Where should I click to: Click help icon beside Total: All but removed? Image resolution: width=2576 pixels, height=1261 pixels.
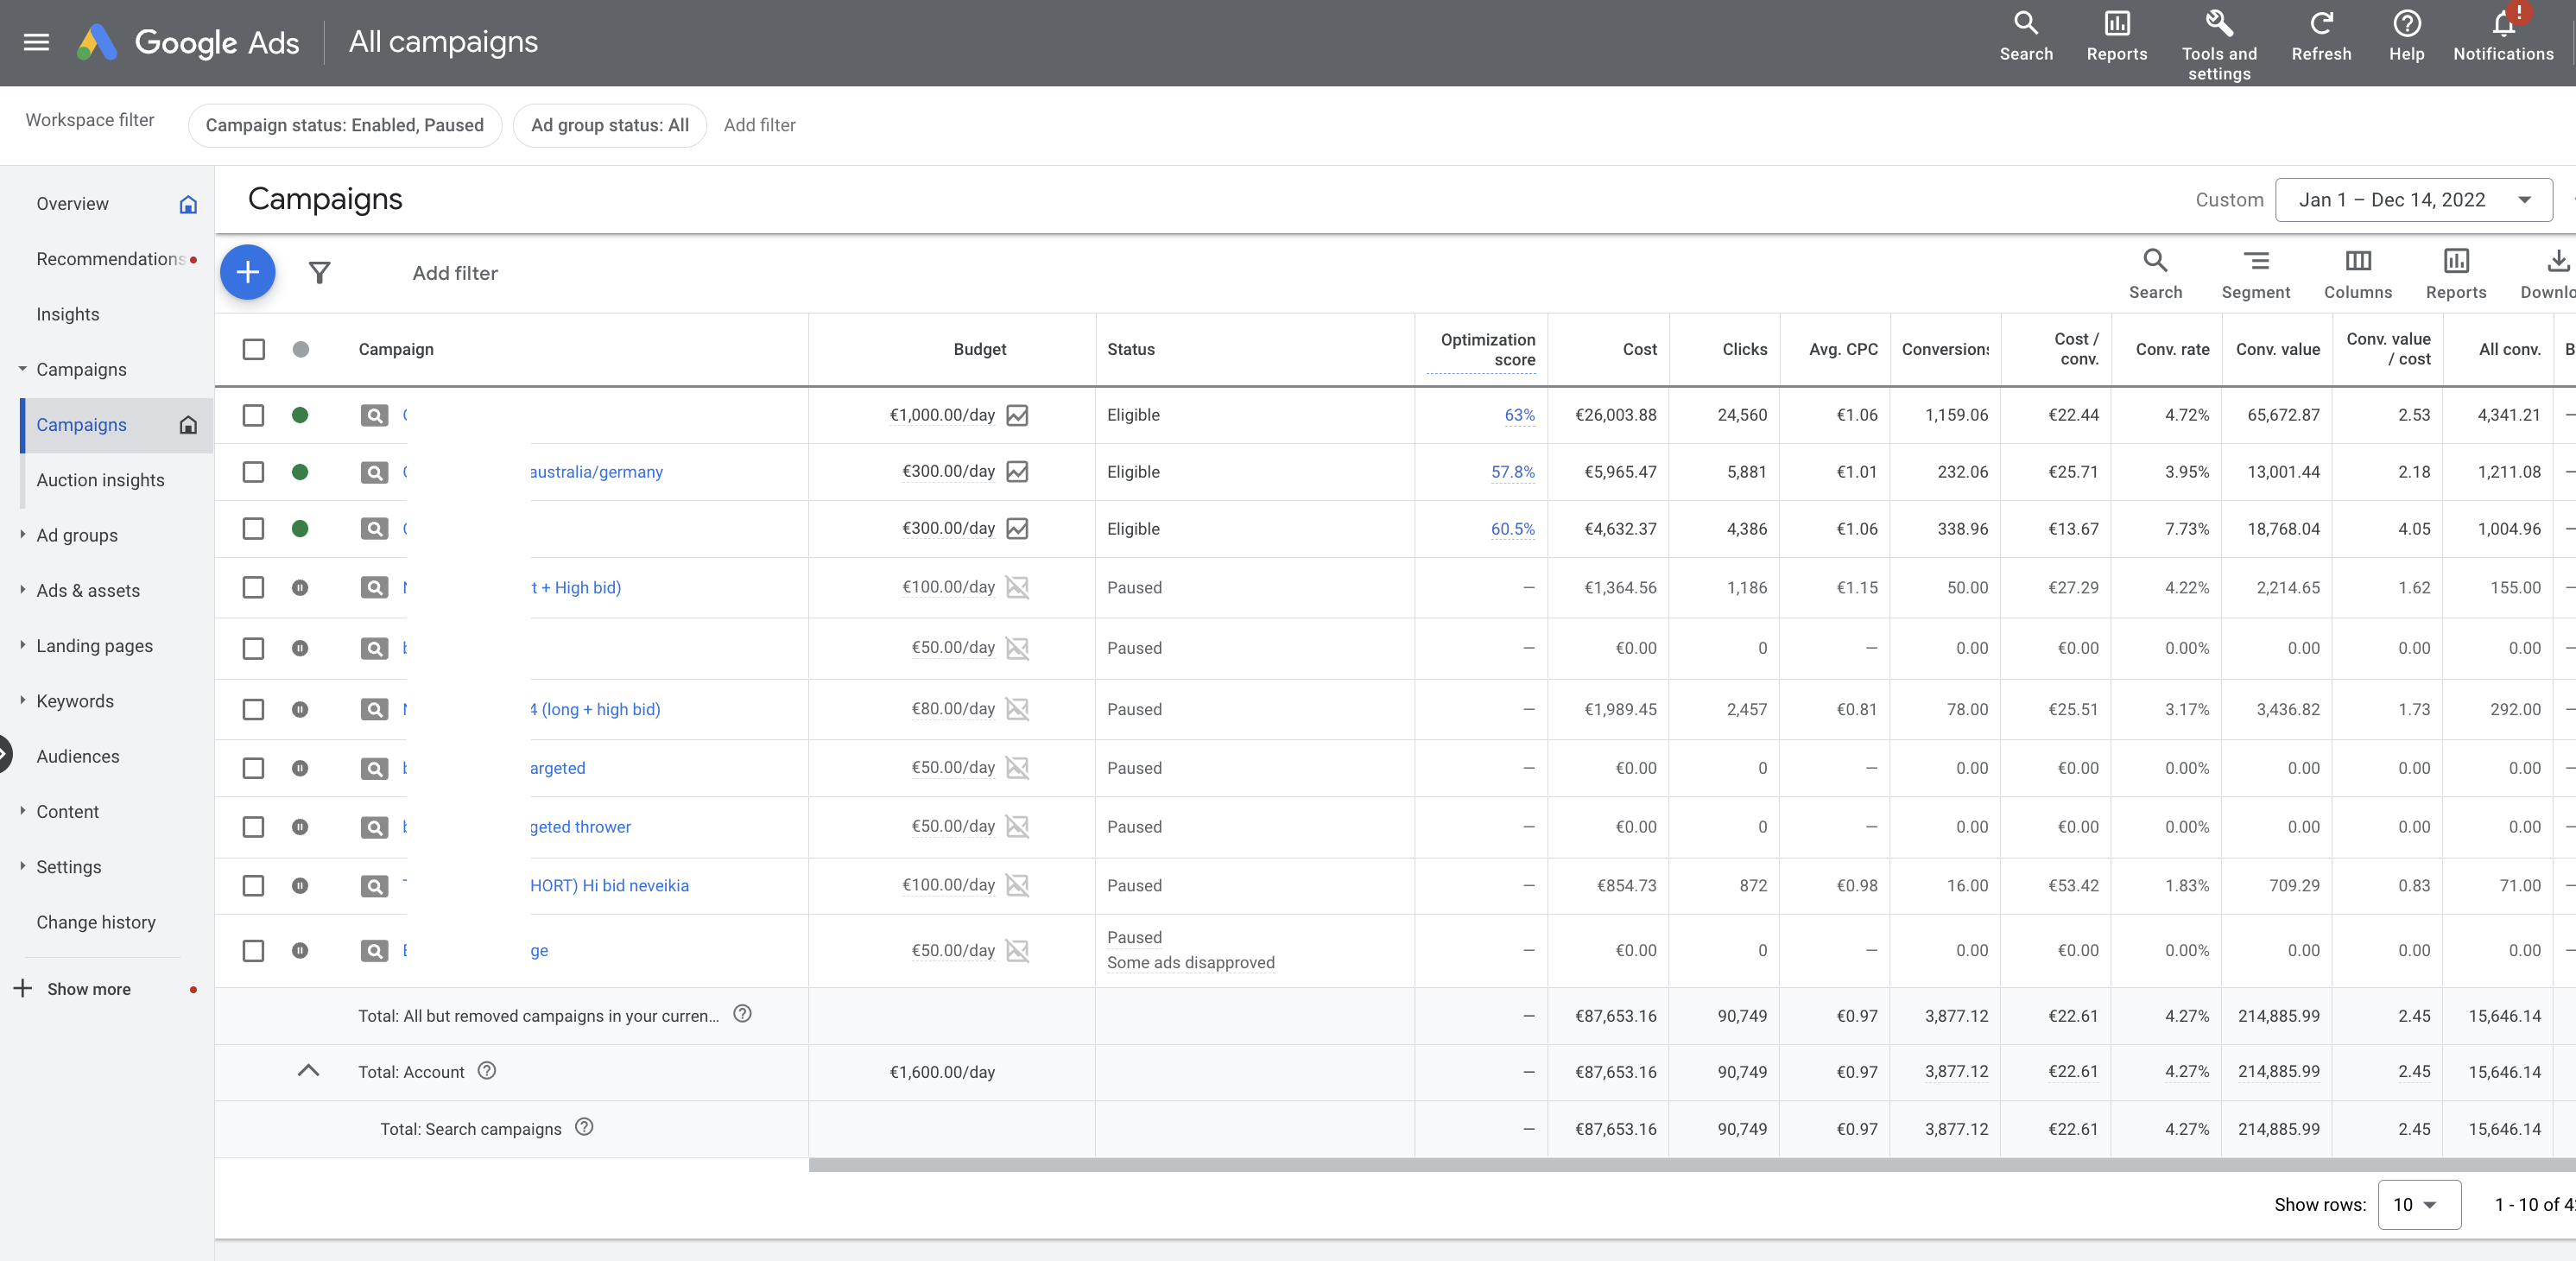[742, 1014]
